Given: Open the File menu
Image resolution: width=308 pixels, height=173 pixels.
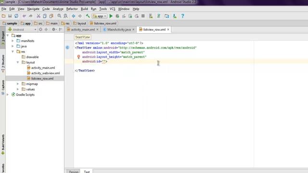Looking at the screenshot, I should (4, 9).
